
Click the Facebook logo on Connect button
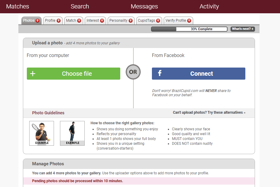point(160,74)
